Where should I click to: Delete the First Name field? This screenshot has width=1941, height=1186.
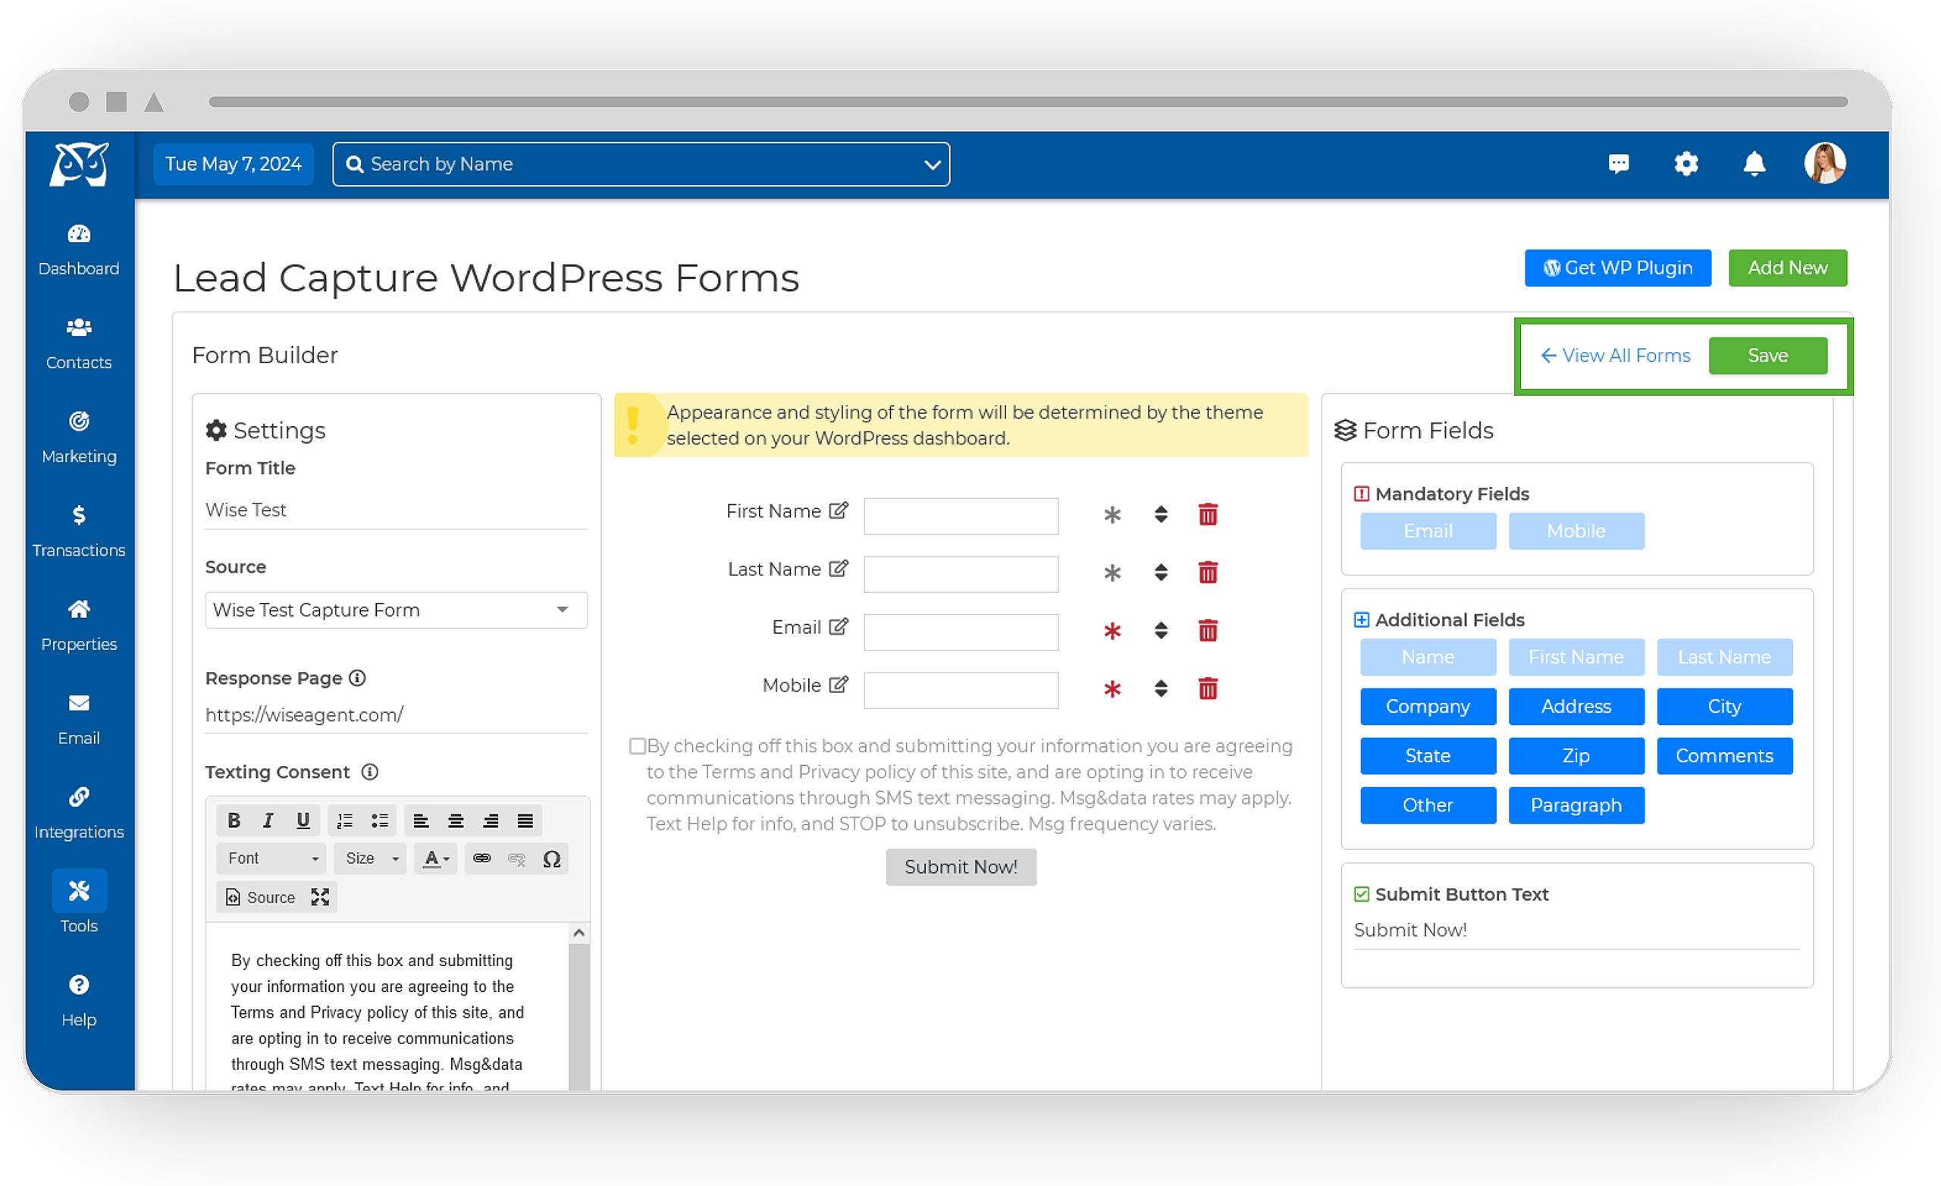(1208, 515)
